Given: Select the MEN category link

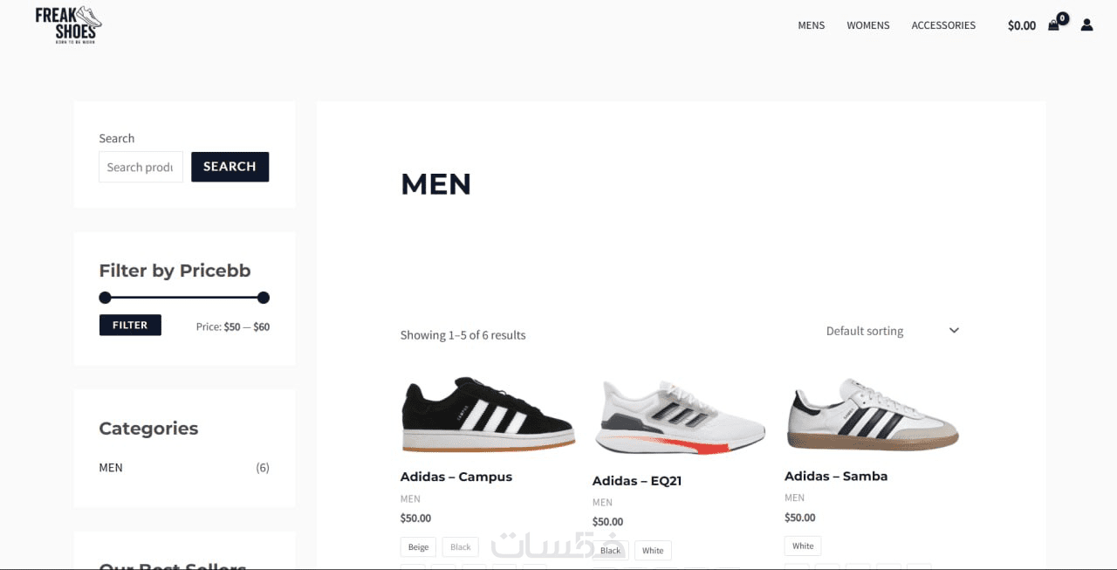Looking at the screenshot, I should coord(111,467).
